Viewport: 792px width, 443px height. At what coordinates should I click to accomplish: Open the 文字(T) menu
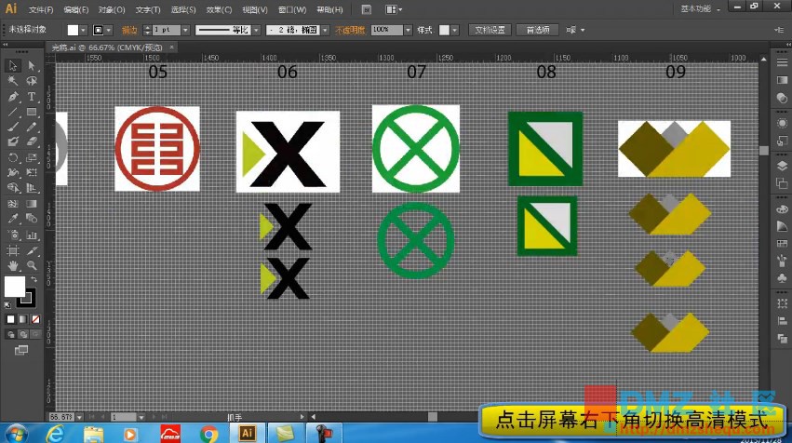tap(148, 9)
